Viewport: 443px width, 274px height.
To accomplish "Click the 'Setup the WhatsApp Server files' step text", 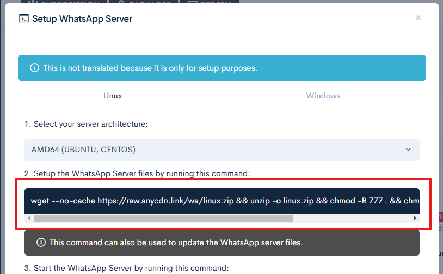I will pos(137,173).
